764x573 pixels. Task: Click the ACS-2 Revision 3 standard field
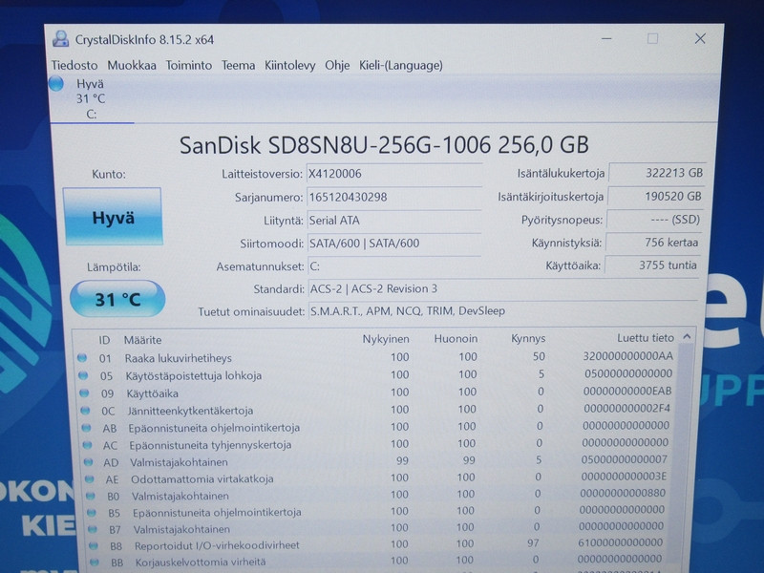point(503,289)
